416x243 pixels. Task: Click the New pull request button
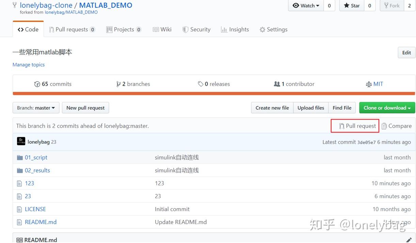pyautogui.click(x=85, y=108)
